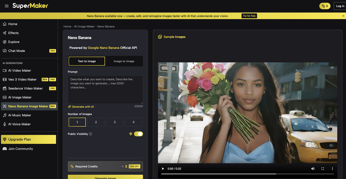Enter fullscreen on the sample video

[x=322, y=169]
